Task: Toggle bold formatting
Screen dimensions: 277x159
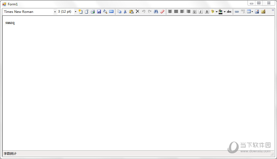Action: tap(207, 12)
